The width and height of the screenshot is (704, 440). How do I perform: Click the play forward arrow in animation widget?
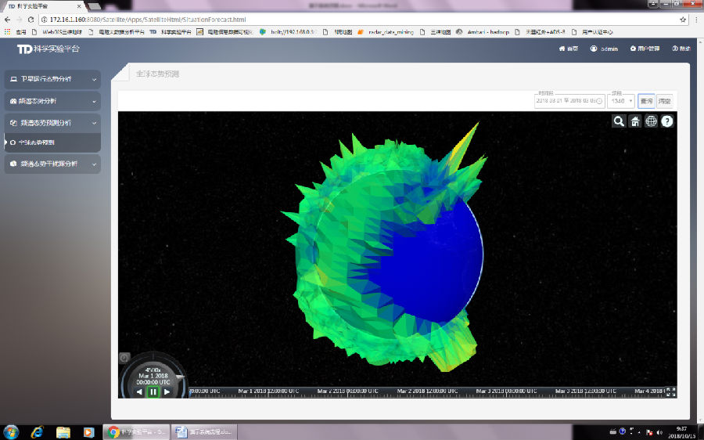click(x=167, y=391)
